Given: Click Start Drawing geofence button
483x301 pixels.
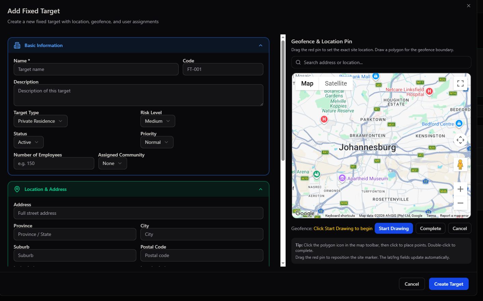Looking at the screenshot, I should (x=394, y=228).
